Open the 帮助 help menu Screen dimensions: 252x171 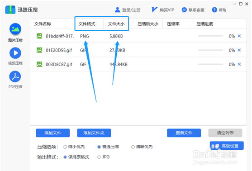tap(219, 10)
